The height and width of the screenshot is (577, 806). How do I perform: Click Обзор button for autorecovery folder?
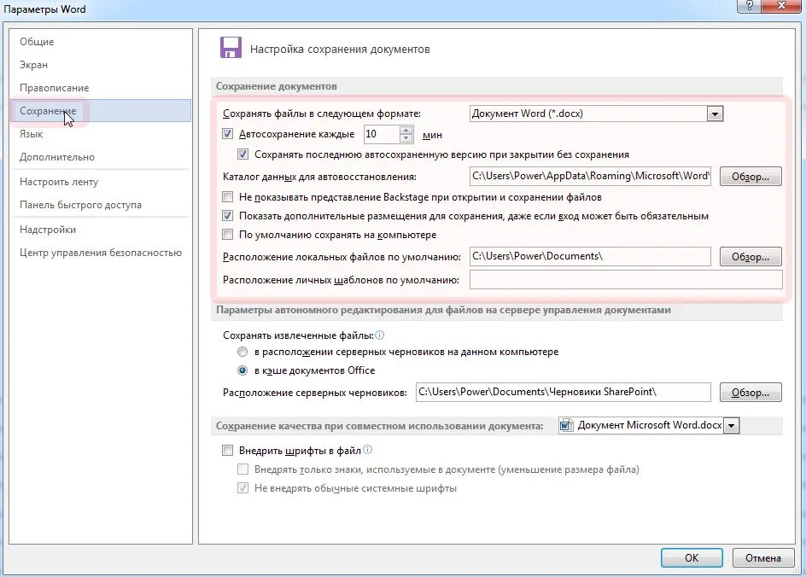click(x=751, y=176)
